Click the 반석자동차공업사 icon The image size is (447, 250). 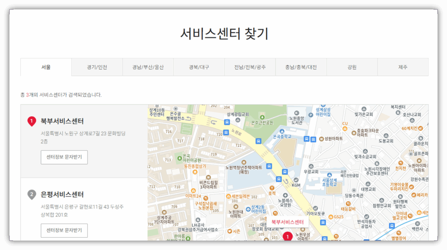tap(367, 217)
